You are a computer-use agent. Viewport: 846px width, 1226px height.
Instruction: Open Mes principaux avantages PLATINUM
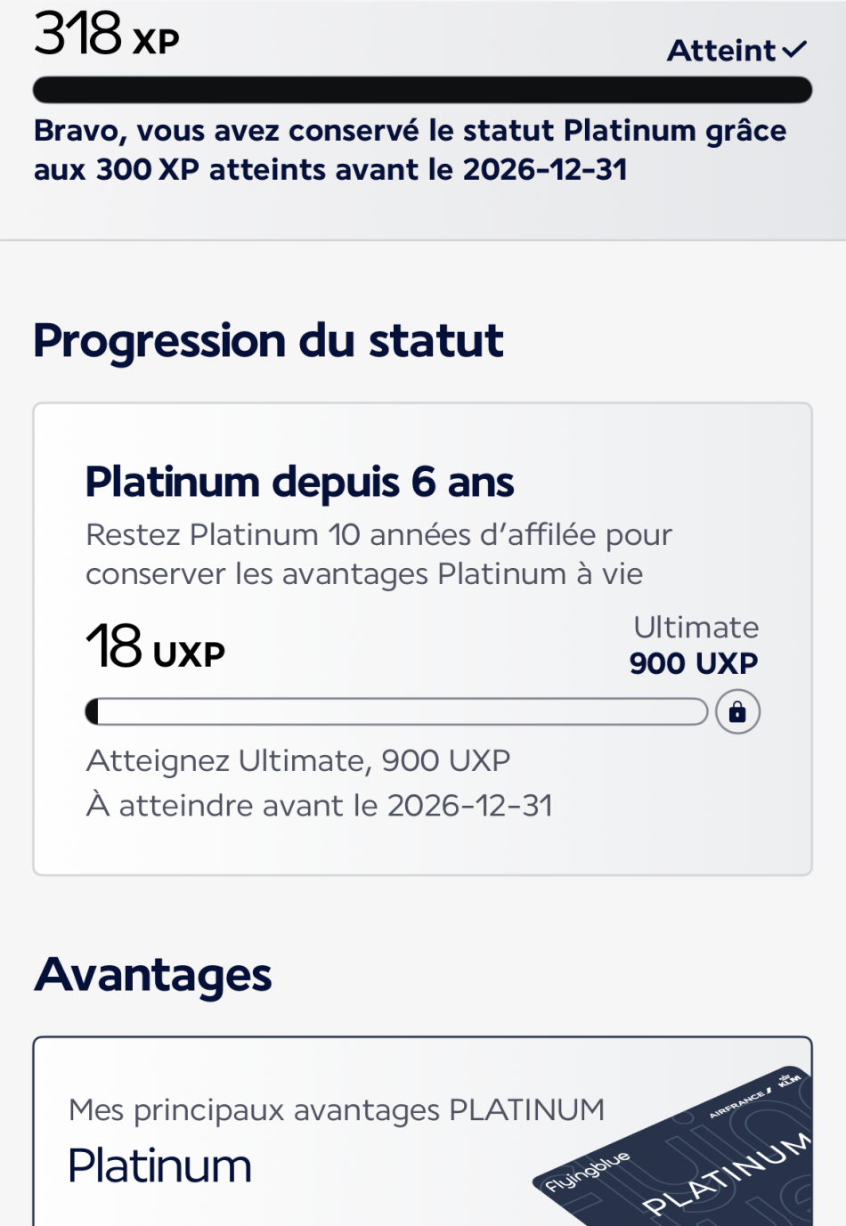point(337,1110)
